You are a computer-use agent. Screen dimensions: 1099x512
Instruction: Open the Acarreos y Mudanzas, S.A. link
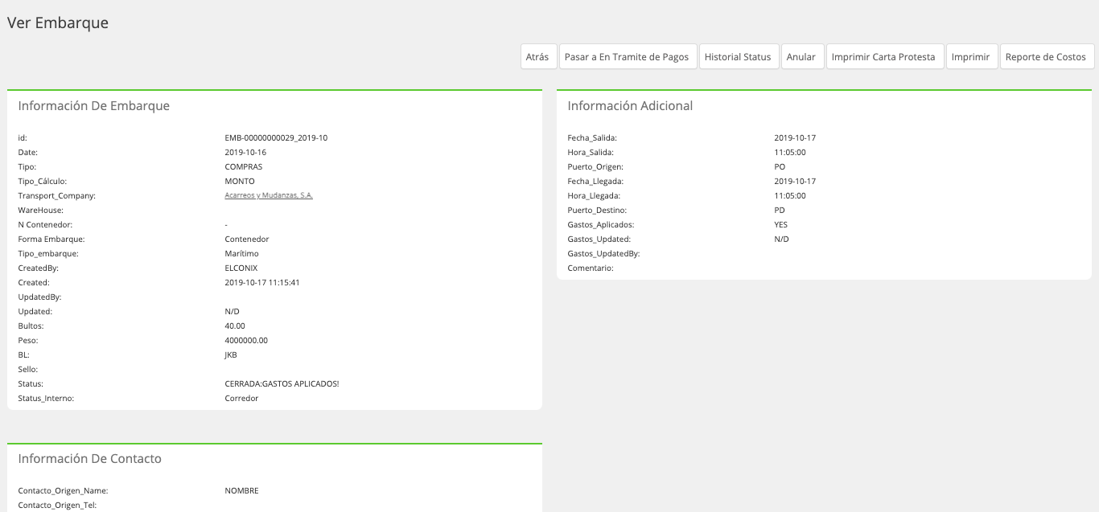269,195
